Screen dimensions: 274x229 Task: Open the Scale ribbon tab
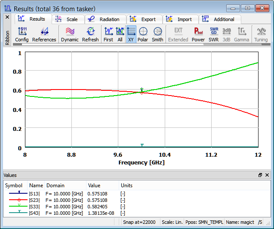coord(68,19)
